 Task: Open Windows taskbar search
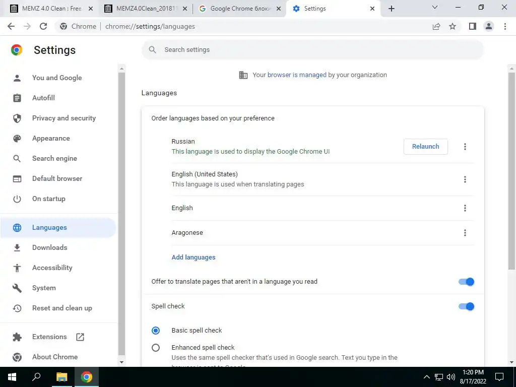[36, 377]
